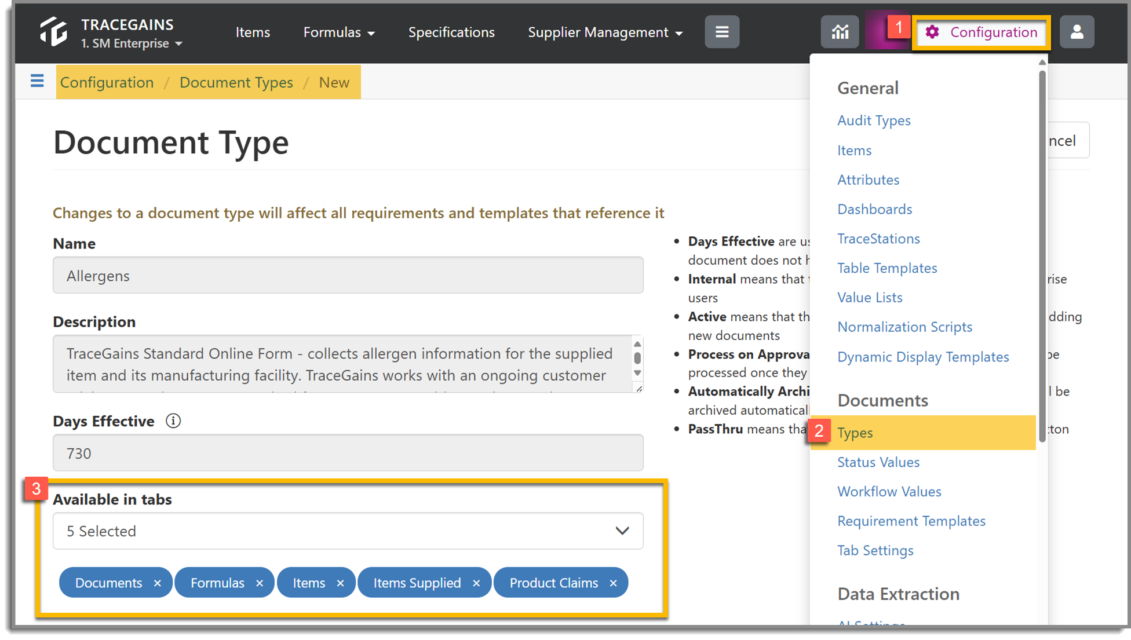Click the Cancel button

click(x=1068, y=140)
